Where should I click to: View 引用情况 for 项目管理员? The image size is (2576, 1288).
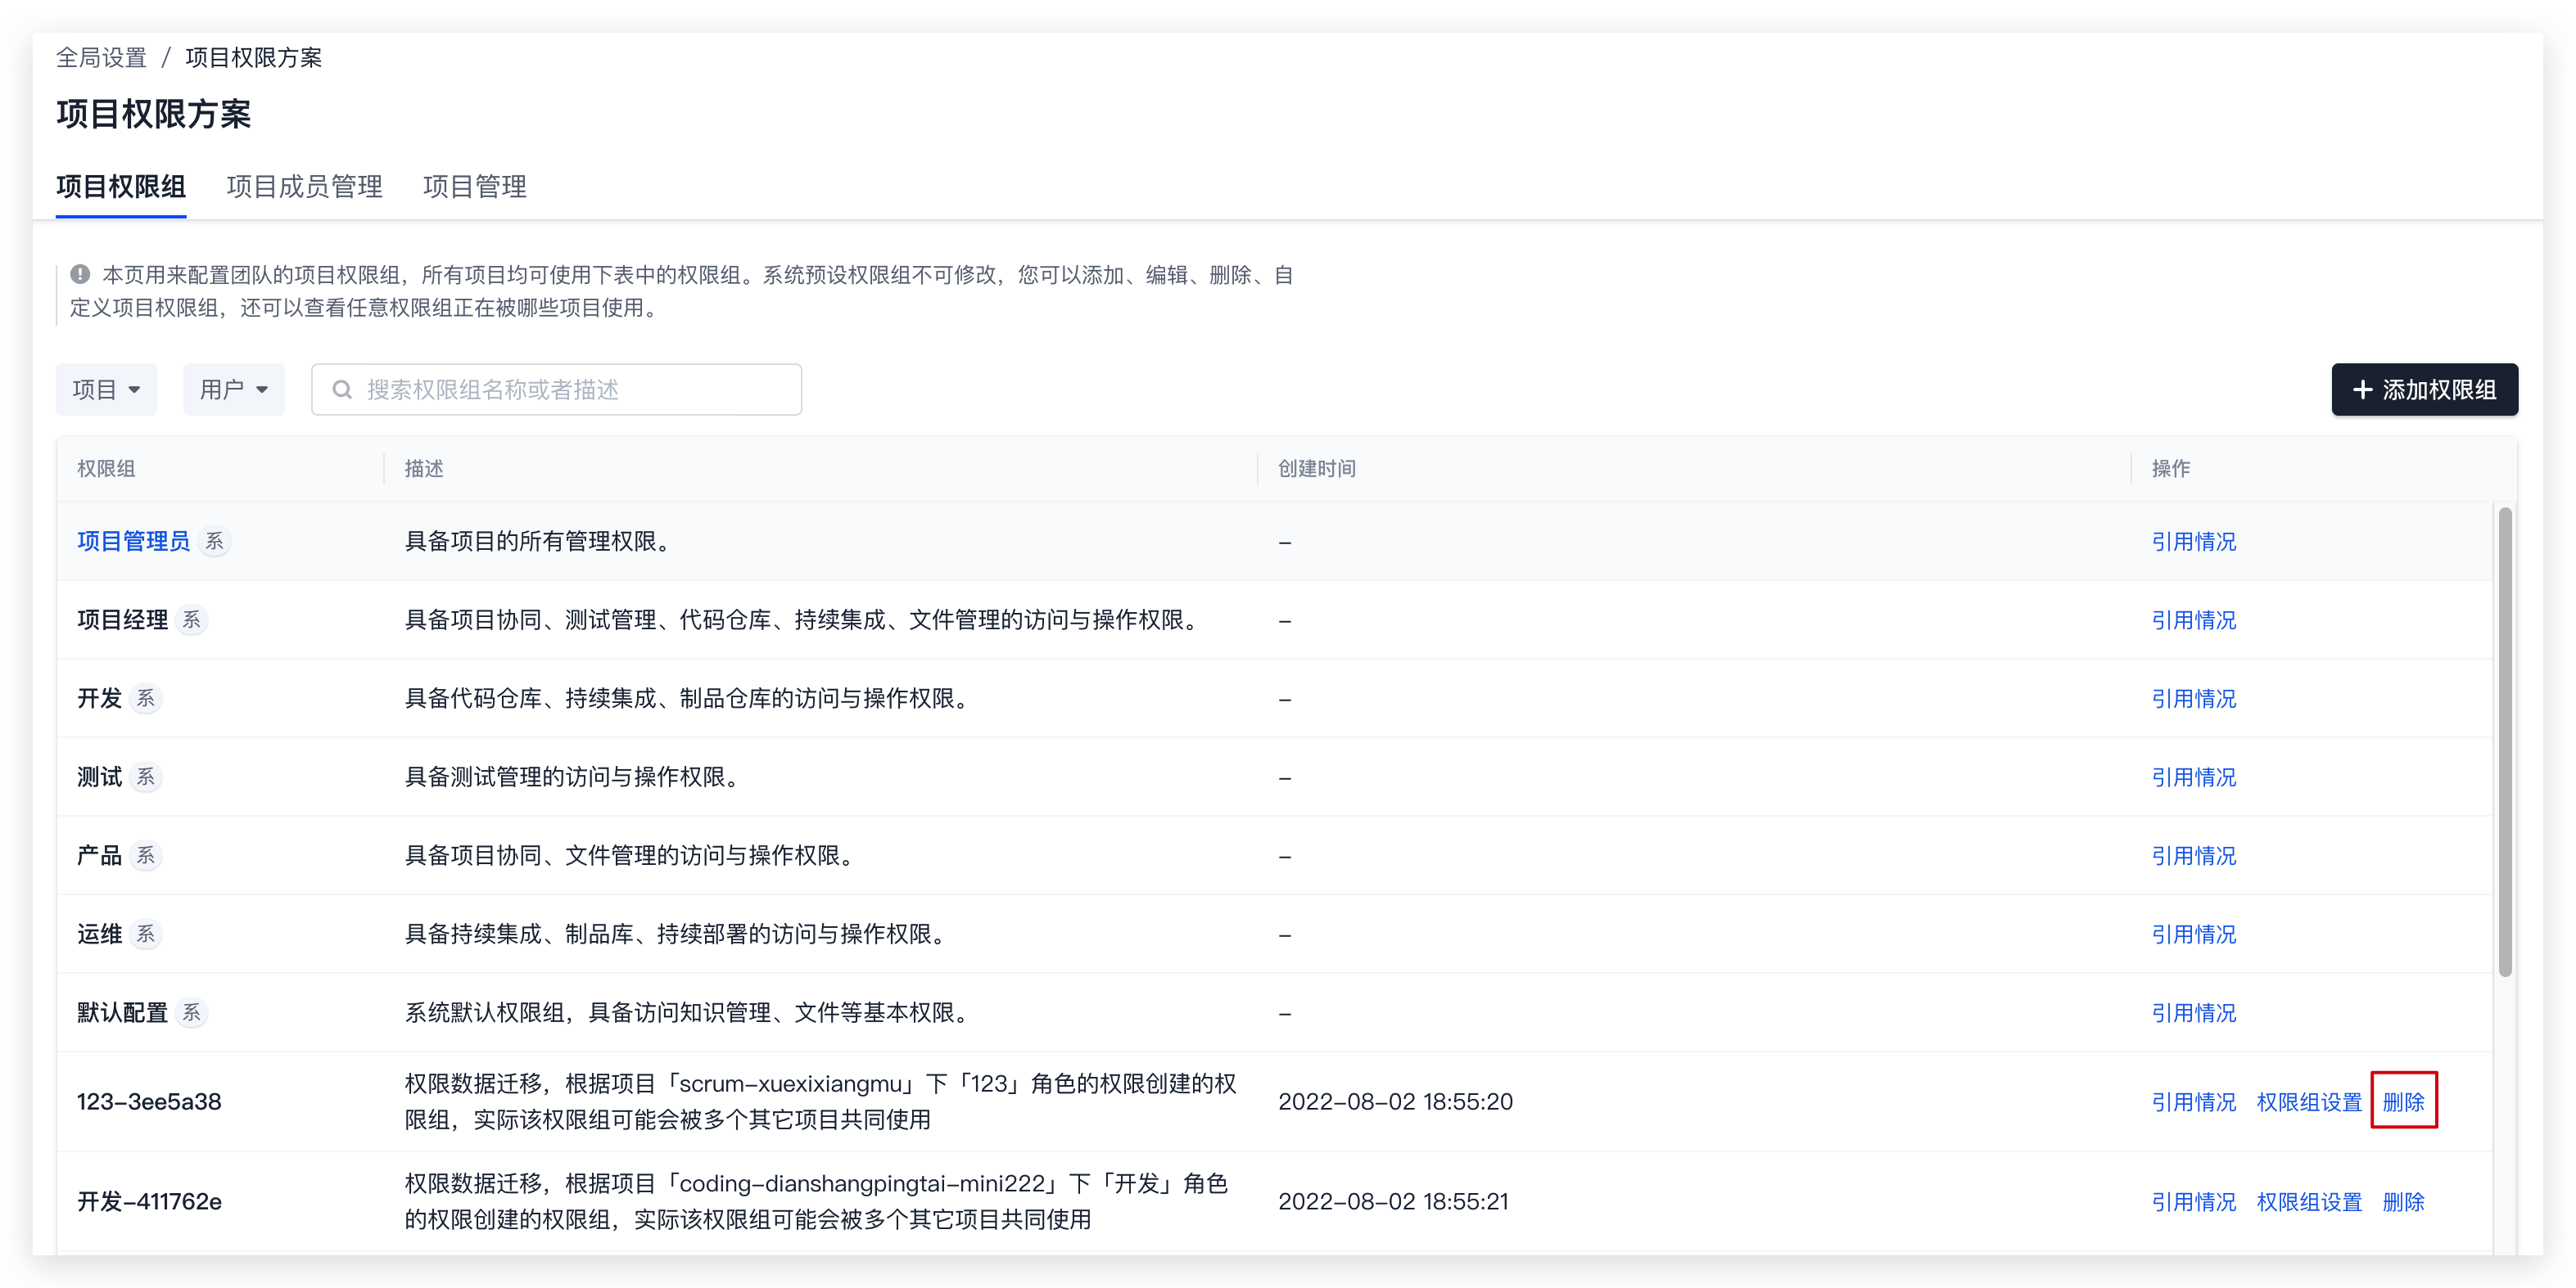[x=2193, y=542]
